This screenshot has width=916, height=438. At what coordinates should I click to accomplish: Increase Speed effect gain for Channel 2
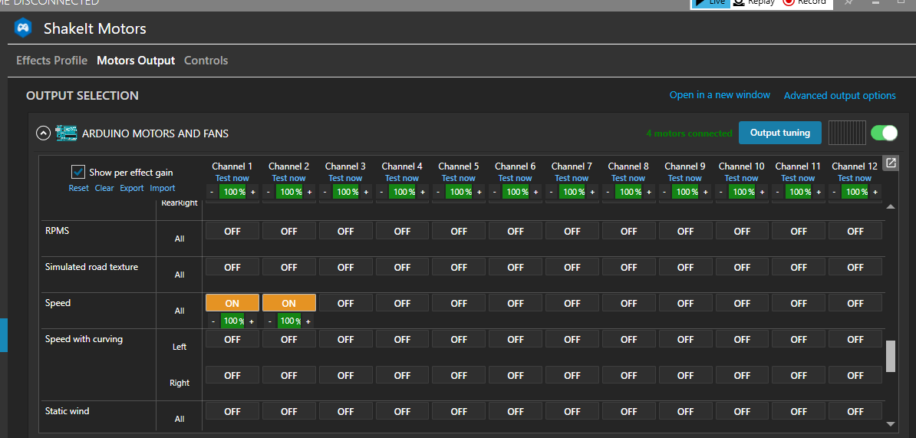click(308, 321)
